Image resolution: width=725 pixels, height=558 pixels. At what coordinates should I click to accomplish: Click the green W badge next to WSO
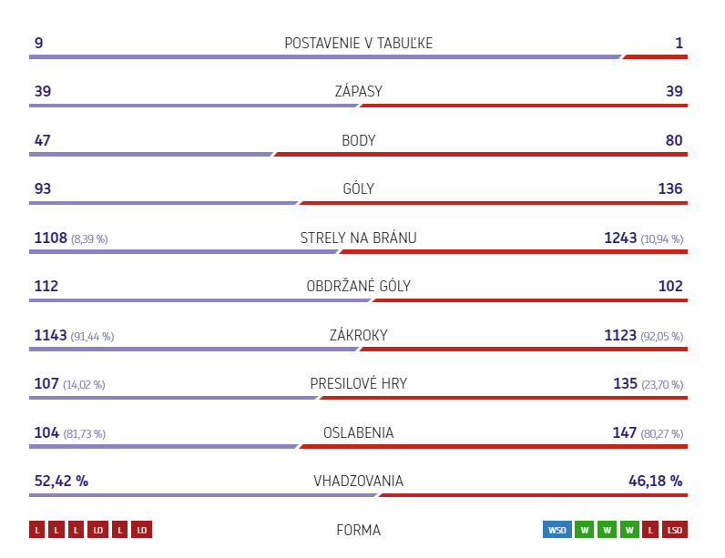point(585,530)
